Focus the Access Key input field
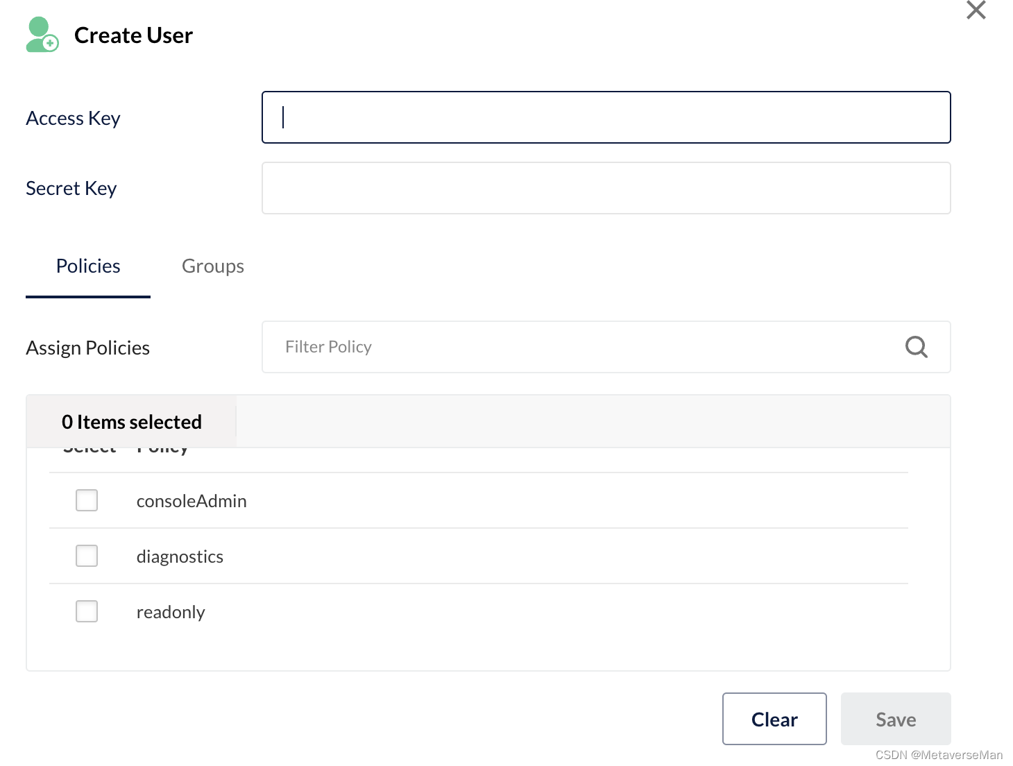The image size is (1013, 766). pyautogui.click(x=606, y=117)
